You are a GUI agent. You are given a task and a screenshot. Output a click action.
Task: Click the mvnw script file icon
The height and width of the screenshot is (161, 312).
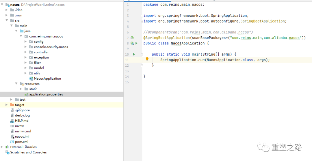tap(12, 126)
